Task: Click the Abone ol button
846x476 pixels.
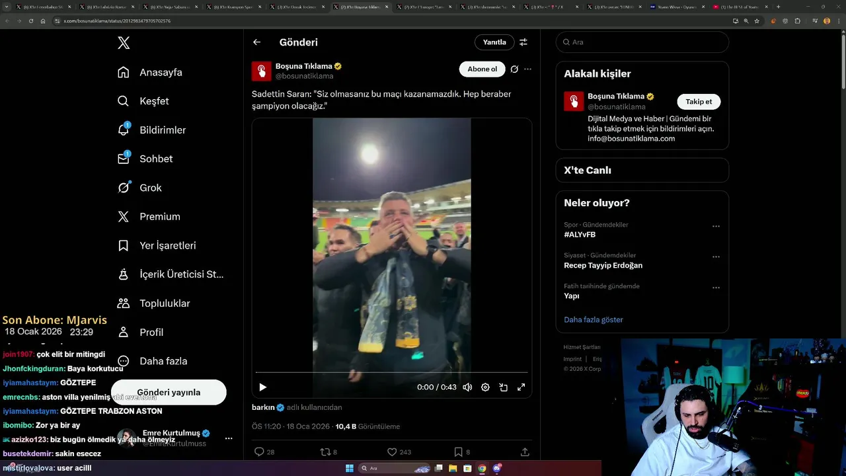Action: click(482, 69)
